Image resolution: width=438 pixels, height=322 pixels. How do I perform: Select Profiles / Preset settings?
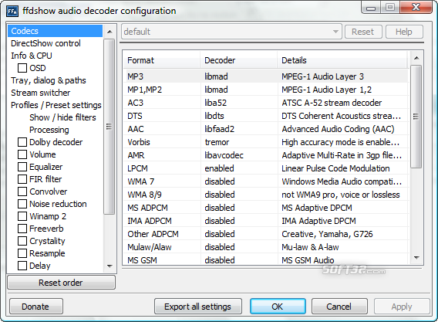(56, 105)
